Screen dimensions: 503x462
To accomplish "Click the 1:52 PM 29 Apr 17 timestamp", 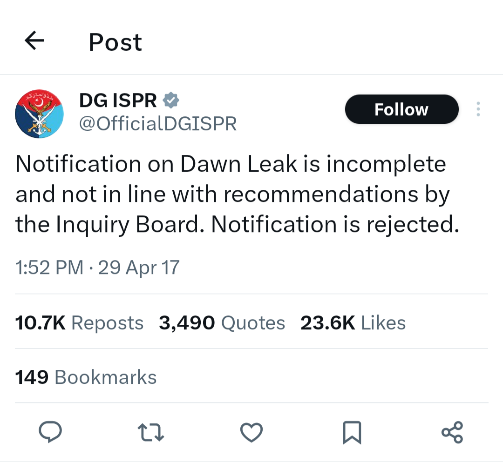I will click(97, 268).
